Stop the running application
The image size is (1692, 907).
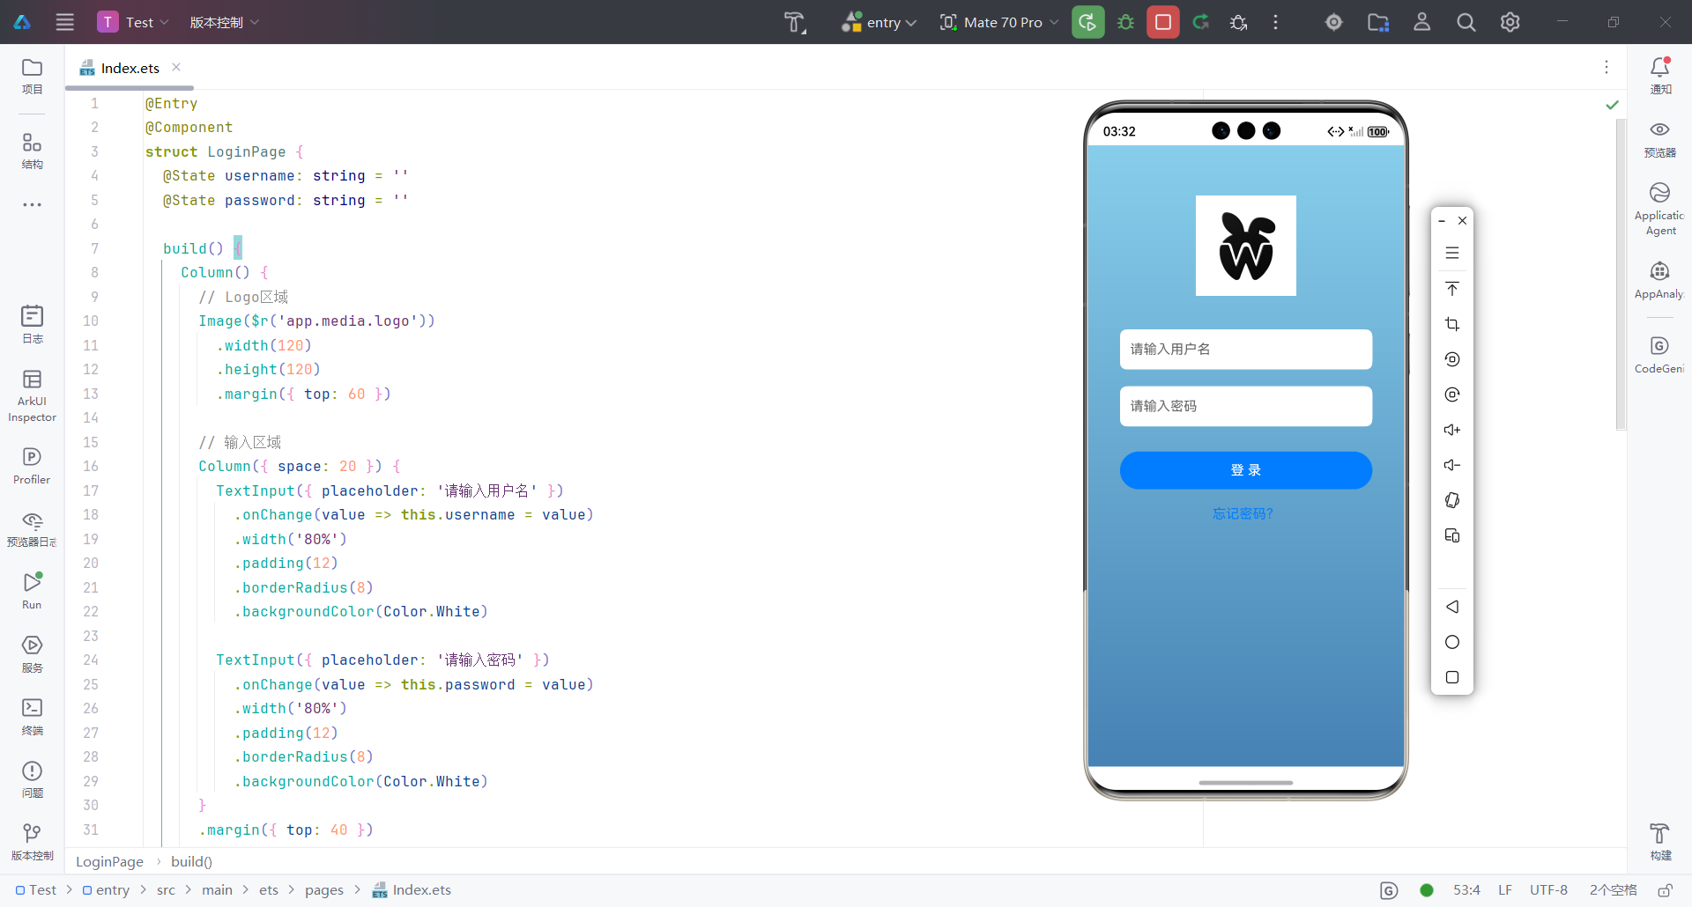1163,22
